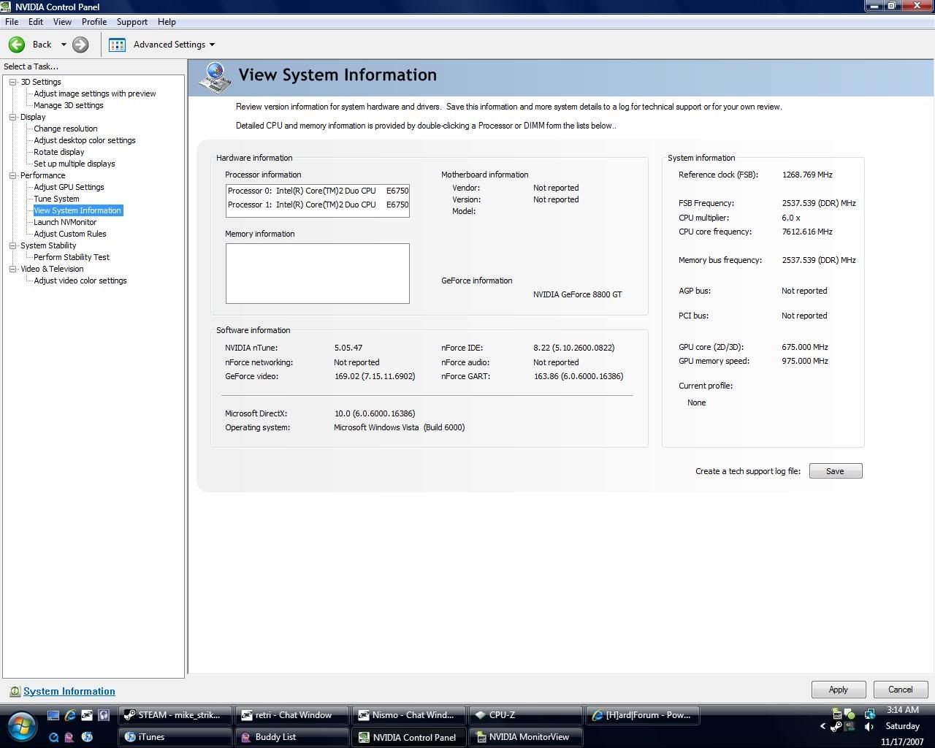935x748 pixels.
Task: Open Adjust image settings with preview
Action: (95, 93)
